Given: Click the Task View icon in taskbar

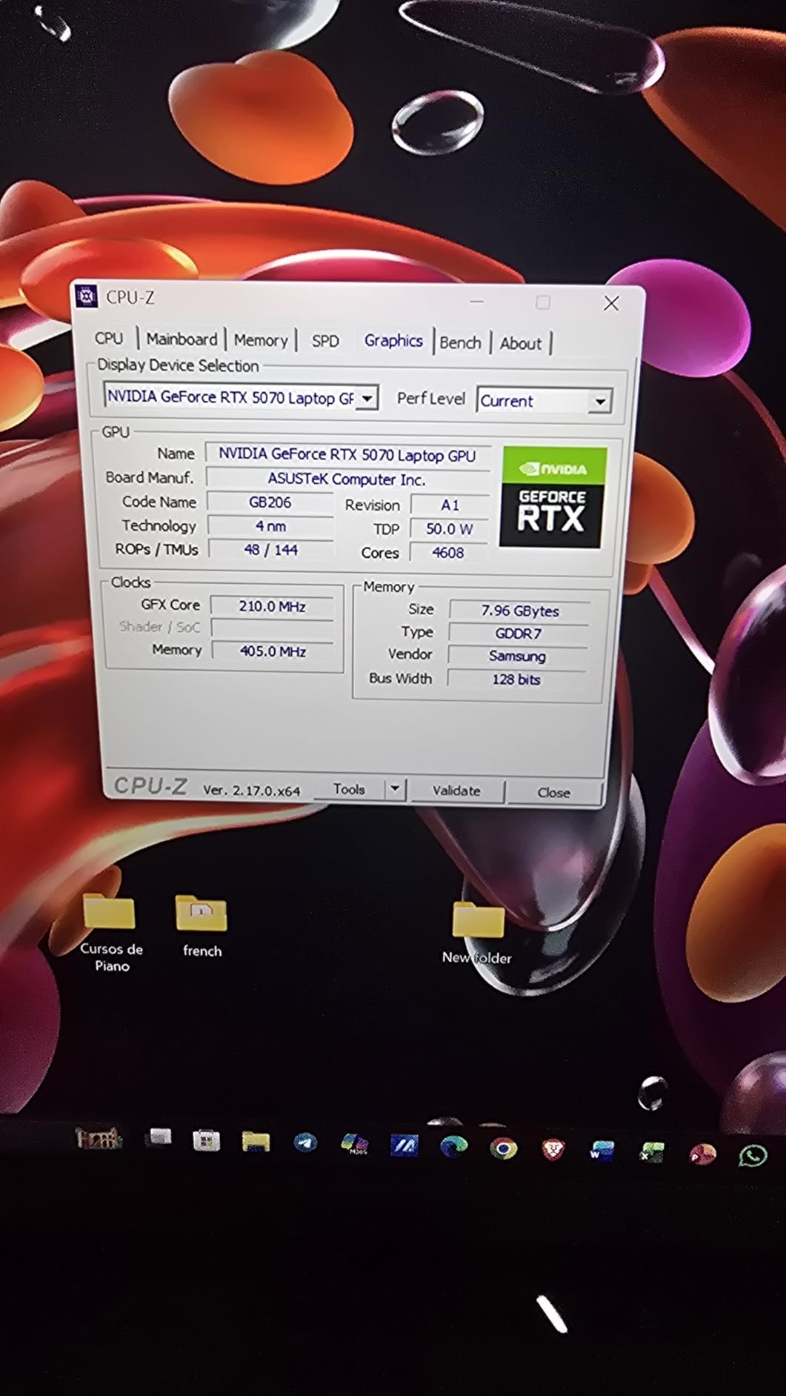Looking at the screenshot, I should (159, 1137).
